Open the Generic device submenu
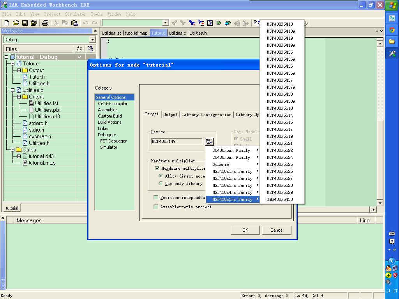 pos(233,164)
